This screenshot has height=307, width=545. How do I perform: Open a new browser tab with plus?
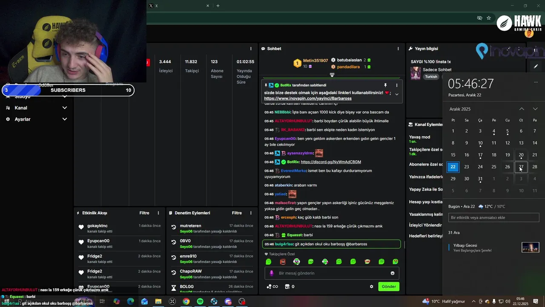[x=218, y=6]
